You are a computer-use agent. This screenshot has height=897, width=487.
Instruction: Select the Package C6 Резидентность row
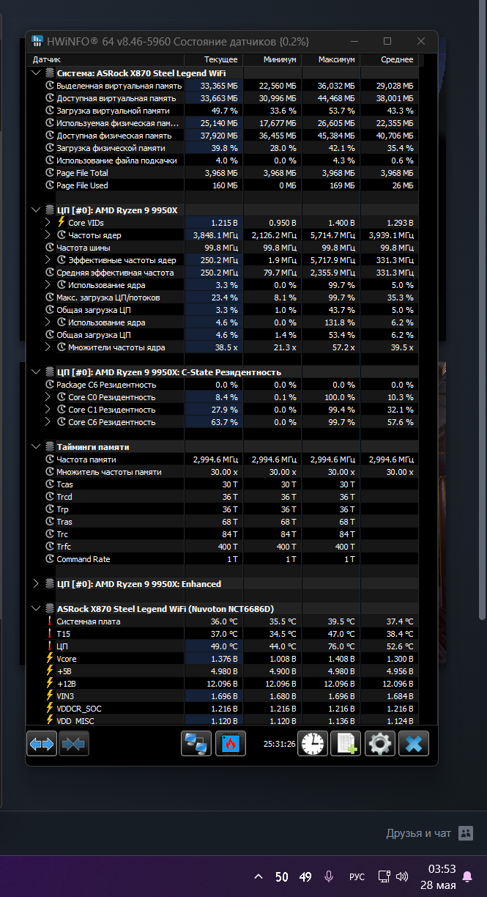[224, 385]
